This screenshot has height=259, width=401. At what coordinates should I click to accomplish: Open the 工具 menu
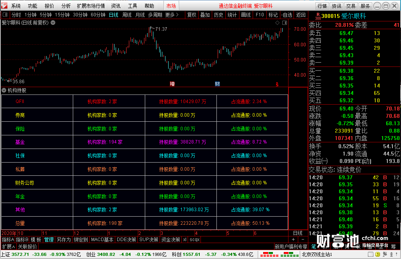(132, 6)
